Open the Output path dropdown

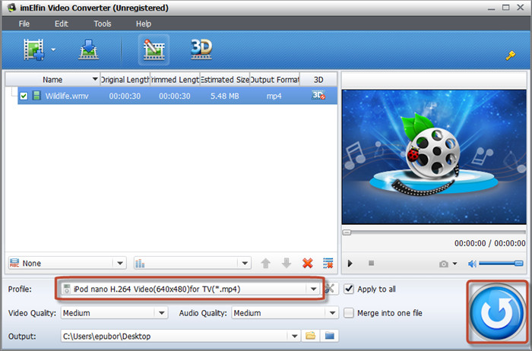coord(294,337)
